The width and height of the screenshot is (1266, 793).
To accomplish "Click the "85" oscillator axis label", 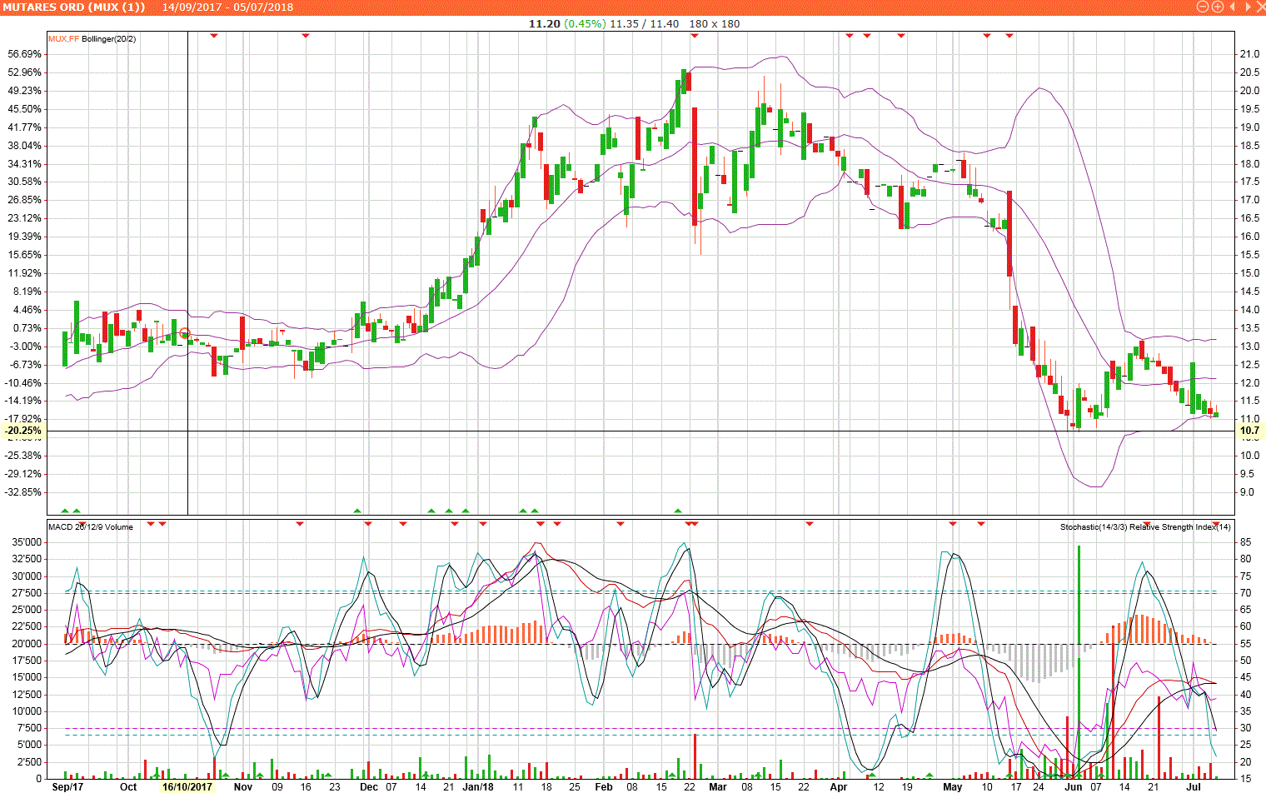I will tap(1245, 542).
